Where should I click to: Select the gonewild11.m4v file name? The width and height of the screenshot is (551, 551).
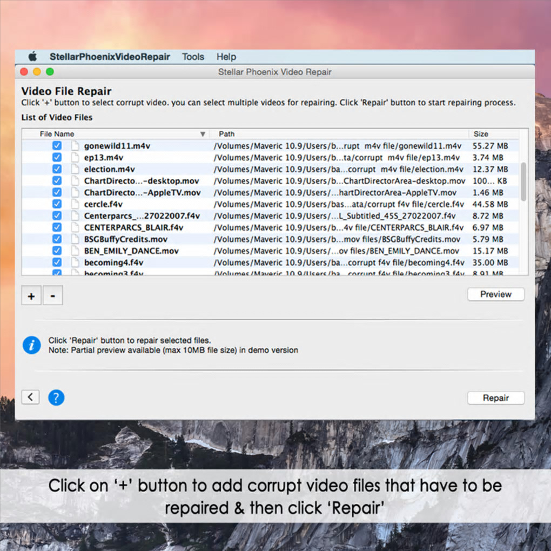tap(117, 146)
